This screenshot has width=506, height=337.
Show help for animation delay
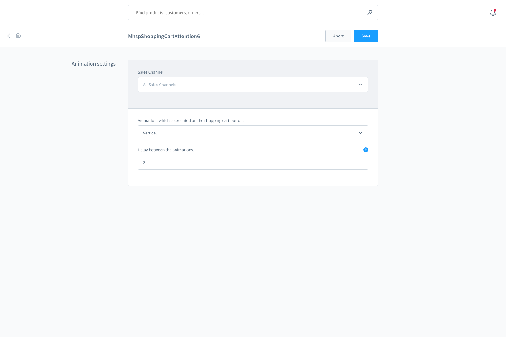point(365,150)
